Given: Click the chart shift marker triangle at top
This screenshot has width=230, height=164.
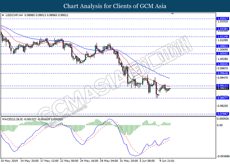Looking at the screenshot, I should (x=172, y=14).
